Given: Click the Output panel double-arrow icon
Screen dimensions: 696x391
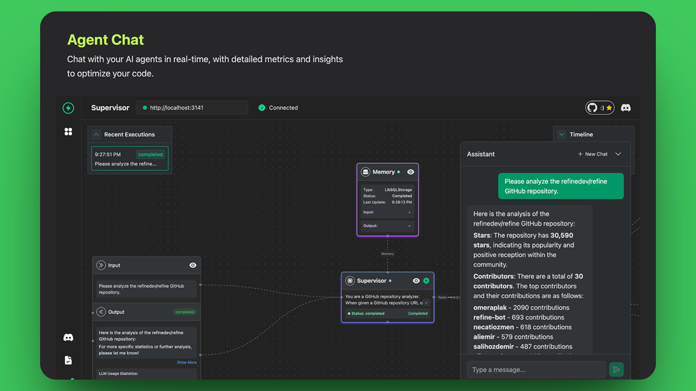Looking at the screenshot, I should [x=101, y=312].
